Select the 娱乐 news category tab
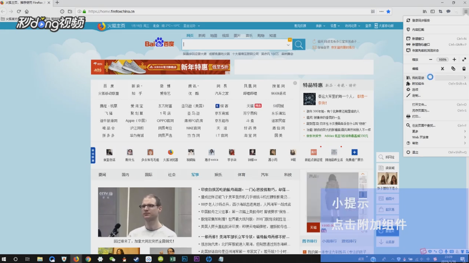 (x=218, y=175)
